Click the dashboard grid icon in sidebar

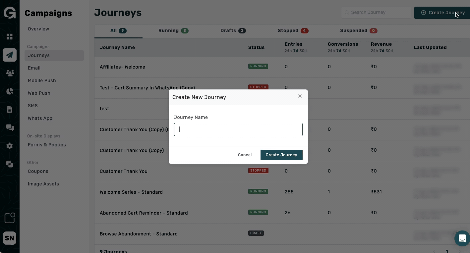click(10, 37)
